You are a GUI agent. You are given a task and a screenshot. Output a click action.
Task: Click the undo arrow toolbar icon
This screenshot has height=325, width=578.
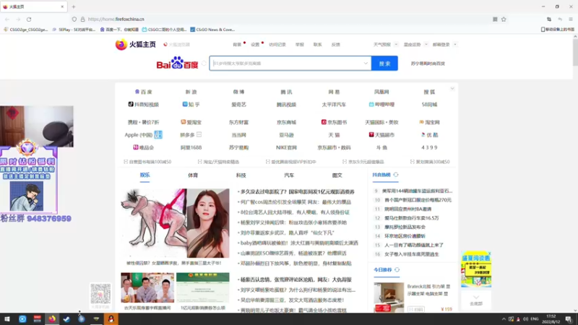tap(560, 19)
